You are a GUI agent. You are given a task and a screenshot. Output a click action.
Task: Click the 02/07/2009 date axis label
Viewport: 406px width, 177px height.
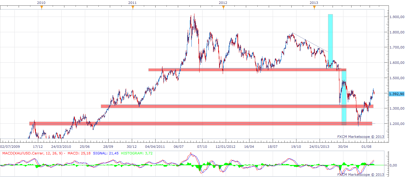10,147
